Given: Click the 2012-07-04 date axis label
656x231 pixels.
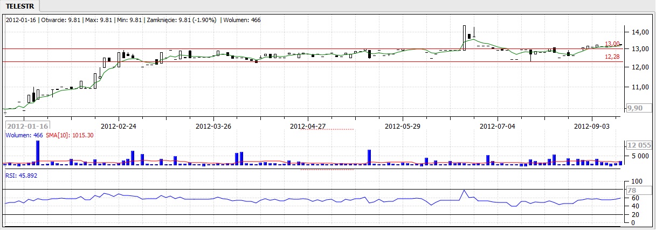Looking at the screenshot, I should pos(497,127).
